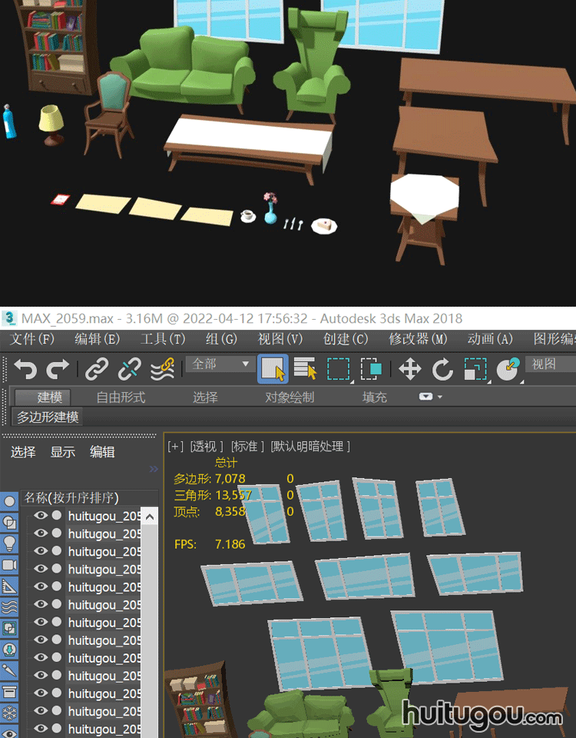Image resolution: width=576 pixels, height=738 pixels.
Task: Click the 三角形: 13,557 statistic in the viewport
Action: coord(213,495)
